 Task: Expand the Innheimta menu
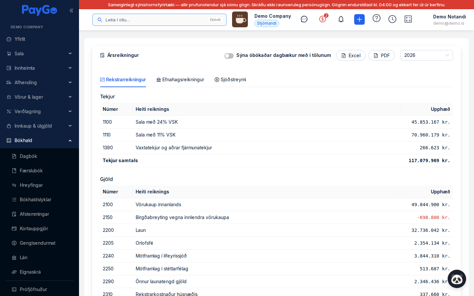(x=39, y=68)
